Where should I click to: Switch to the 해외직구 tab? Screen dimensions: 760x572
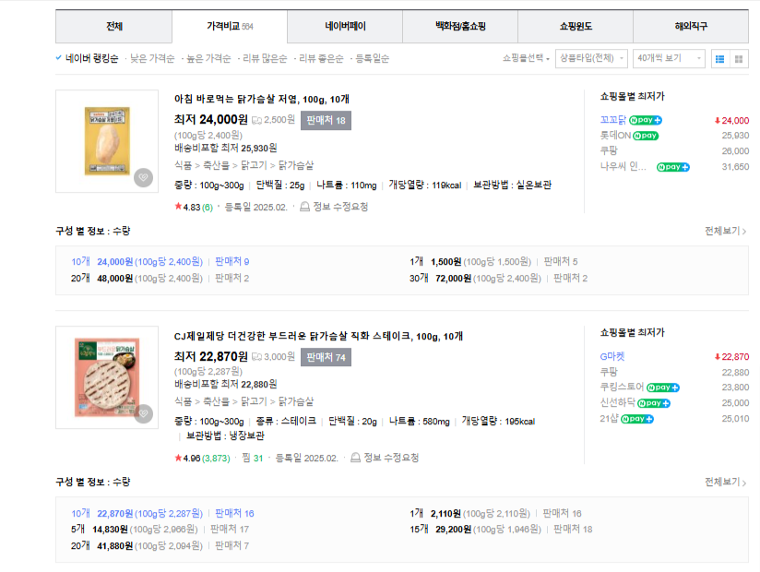[690, 27]
